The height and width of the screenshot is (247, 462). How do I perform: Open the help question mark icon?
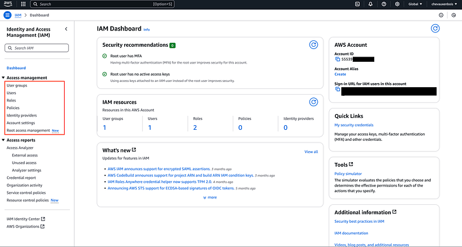pyautogui.click(x=383, y=4)
